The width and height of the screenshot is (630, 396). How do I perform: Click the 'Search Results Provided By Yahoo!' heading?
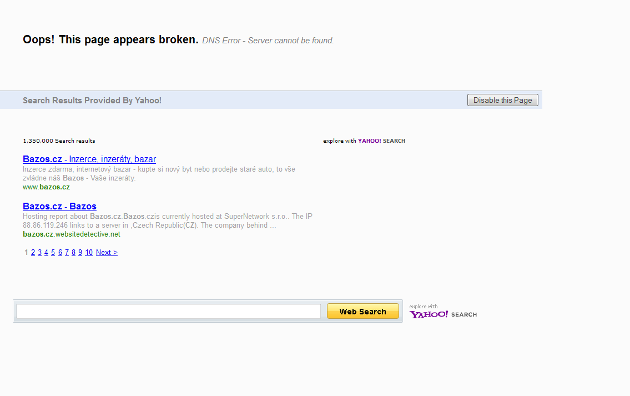tap(92, 101)
